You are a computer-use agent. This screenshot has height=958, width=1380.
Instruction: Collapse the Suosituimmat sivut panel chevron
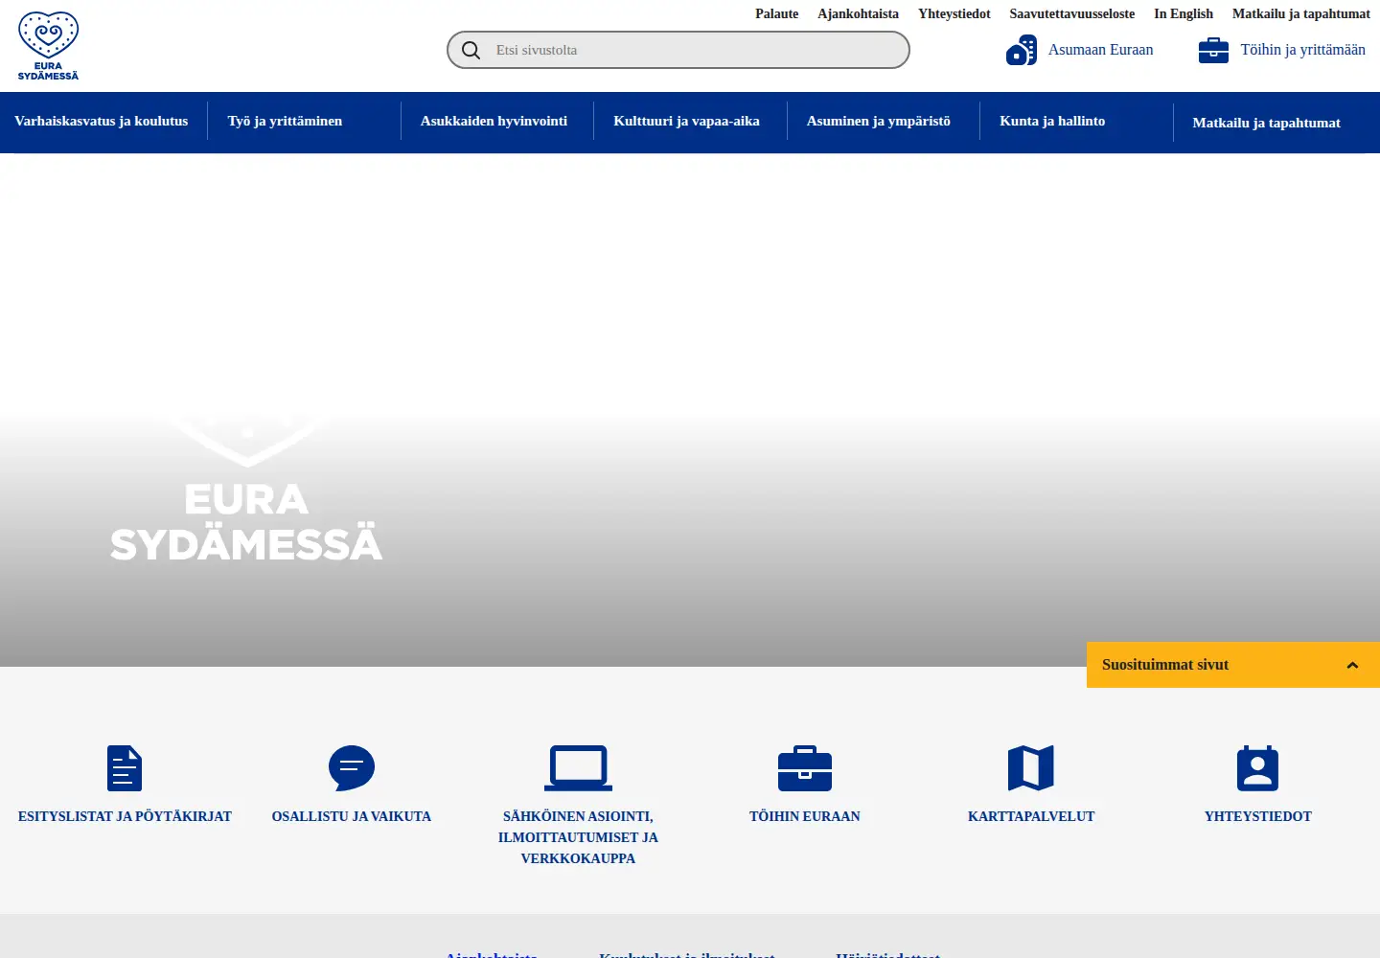point(1352,665)
